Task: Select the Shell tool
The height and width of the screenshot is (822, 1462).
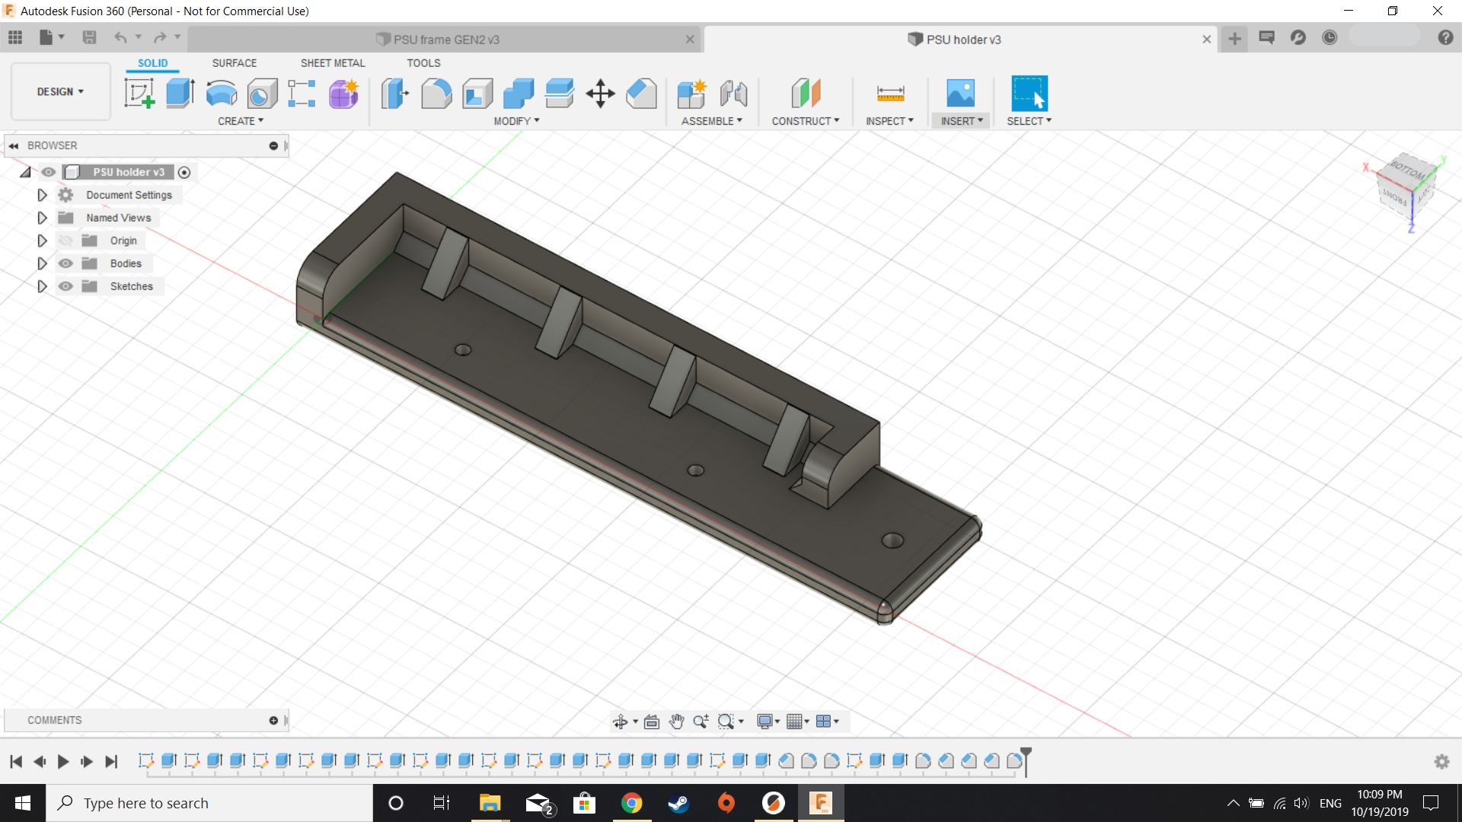Action: tap(477, 94)
